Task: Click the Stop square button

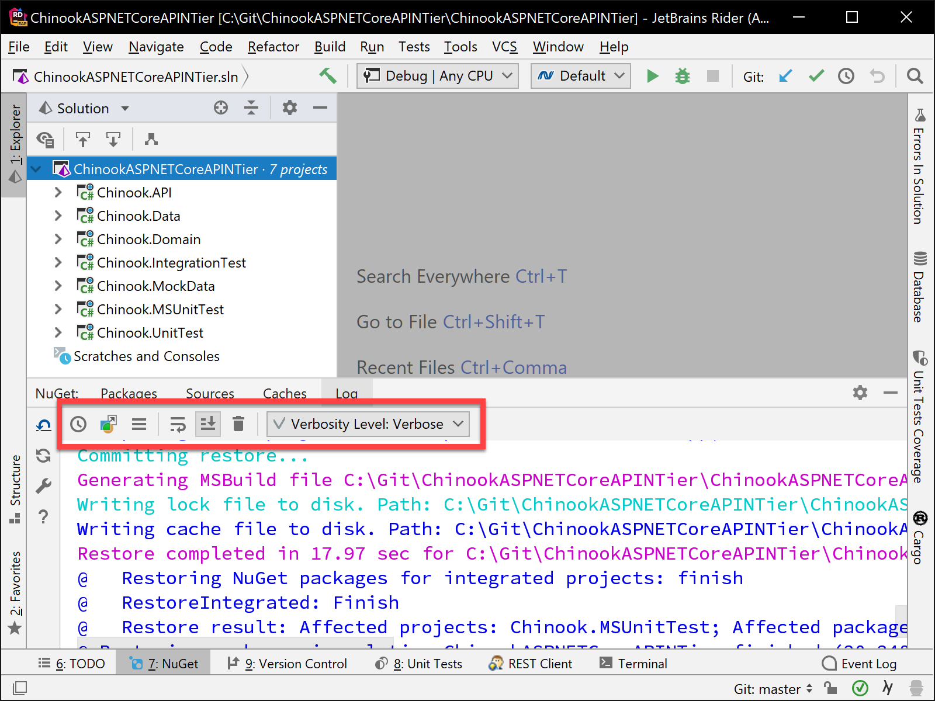Action: (712, 76)
